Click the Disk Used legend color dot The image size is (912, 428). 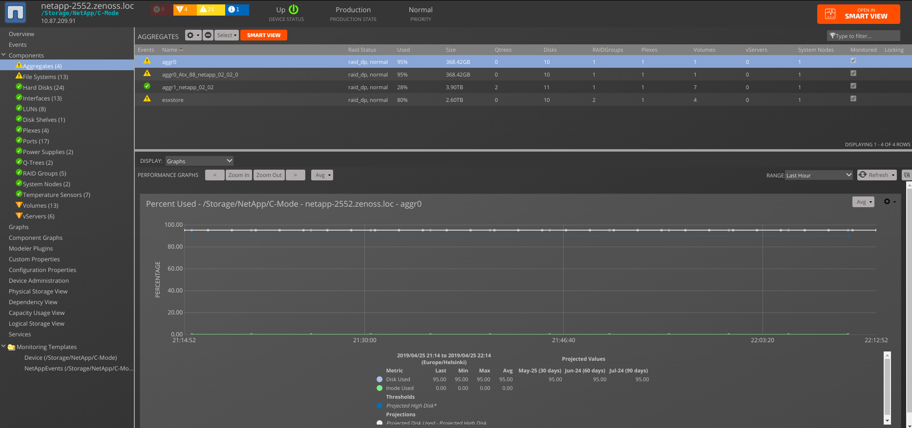[380, 379]
